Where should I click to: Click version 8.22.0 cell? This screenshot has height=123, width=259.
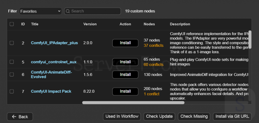89,91
